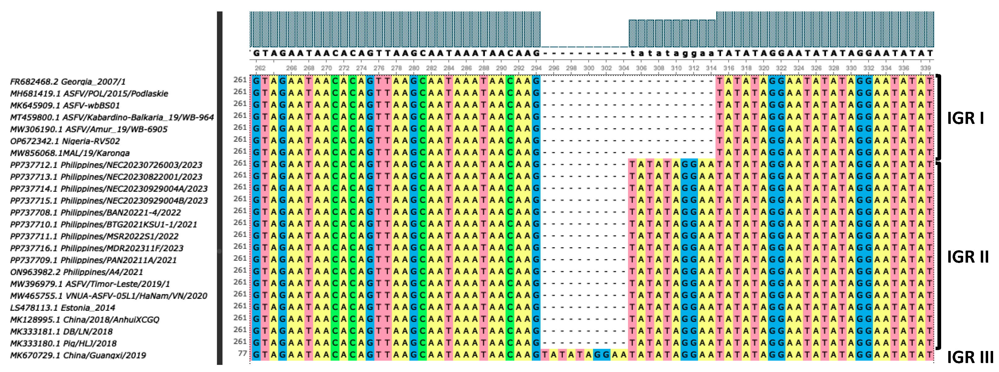Click the PP737708.1 Philippines/BAN20221-4/2022 sequence label
This screenshot has width=999, height=372.
(95, 213)
